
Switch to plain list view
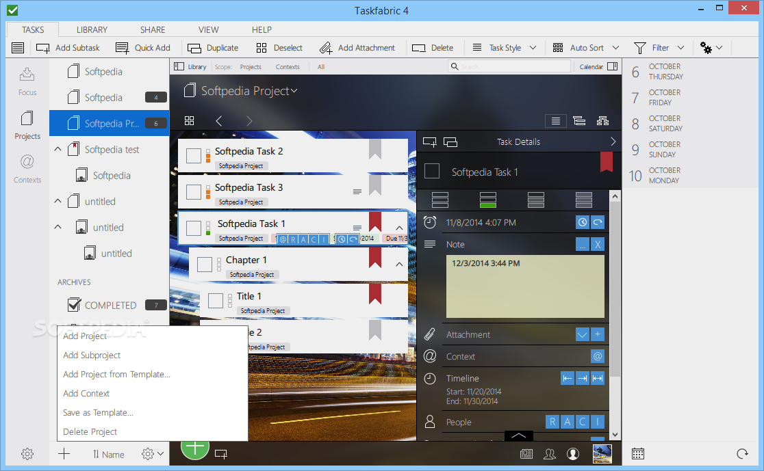coord(555,121)
